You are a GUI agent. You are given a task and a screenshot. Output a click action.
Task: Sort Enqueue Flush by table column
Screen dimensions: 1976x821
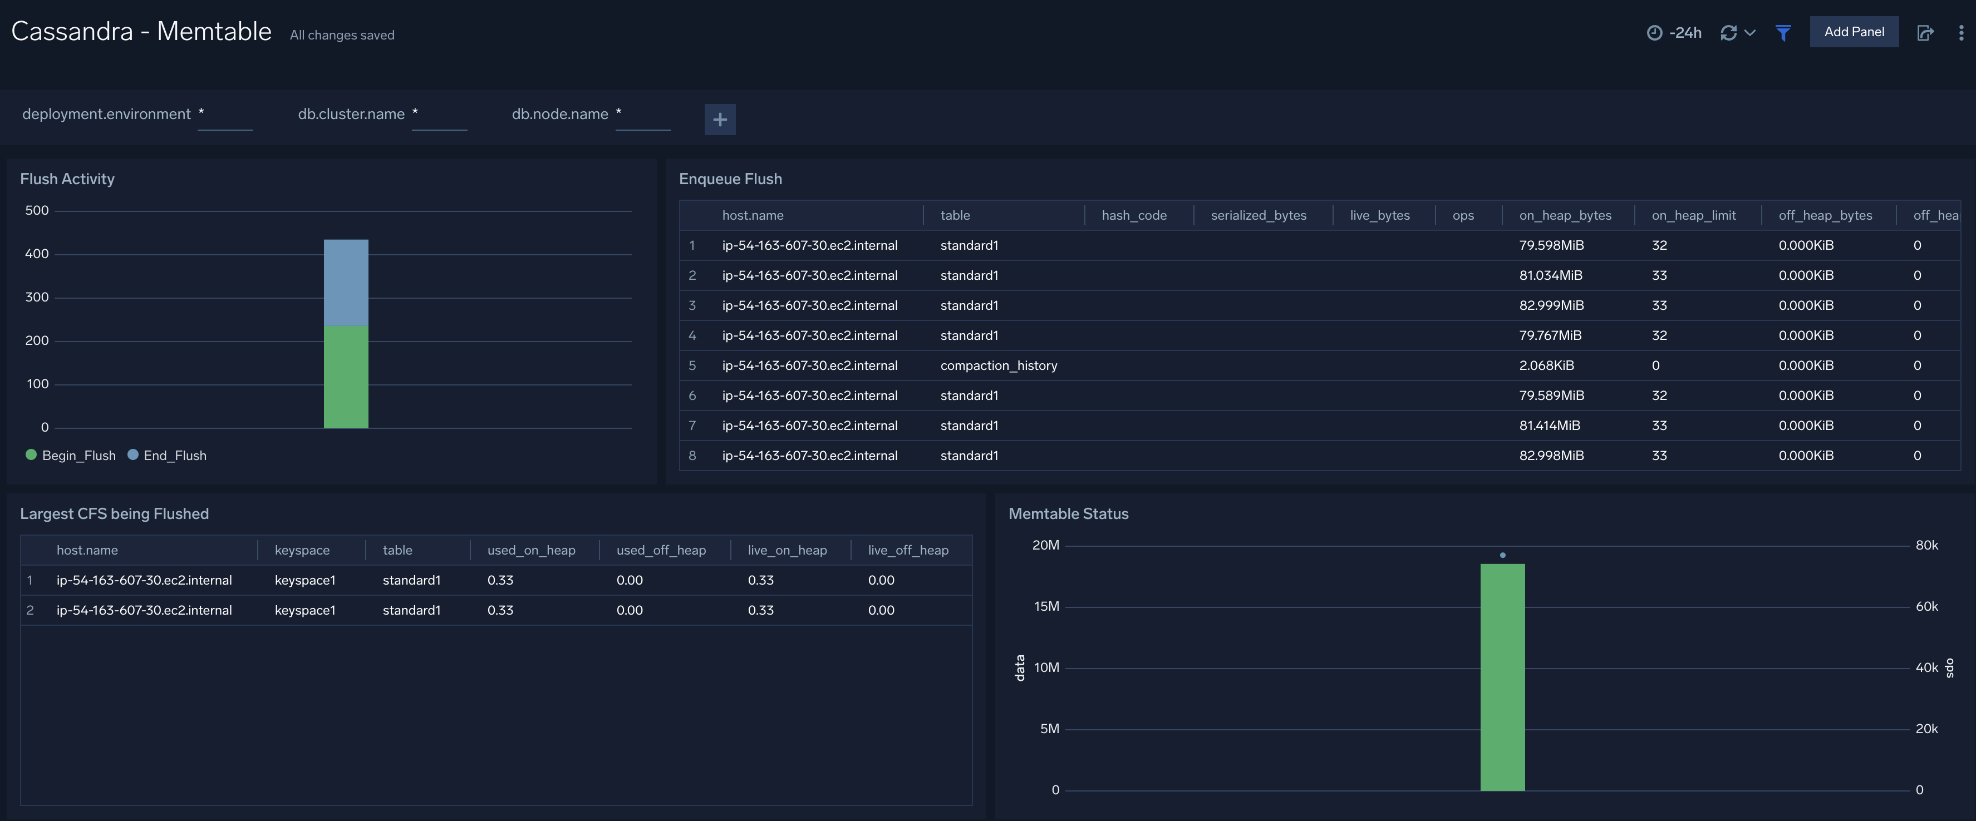(x=955, y=215)
